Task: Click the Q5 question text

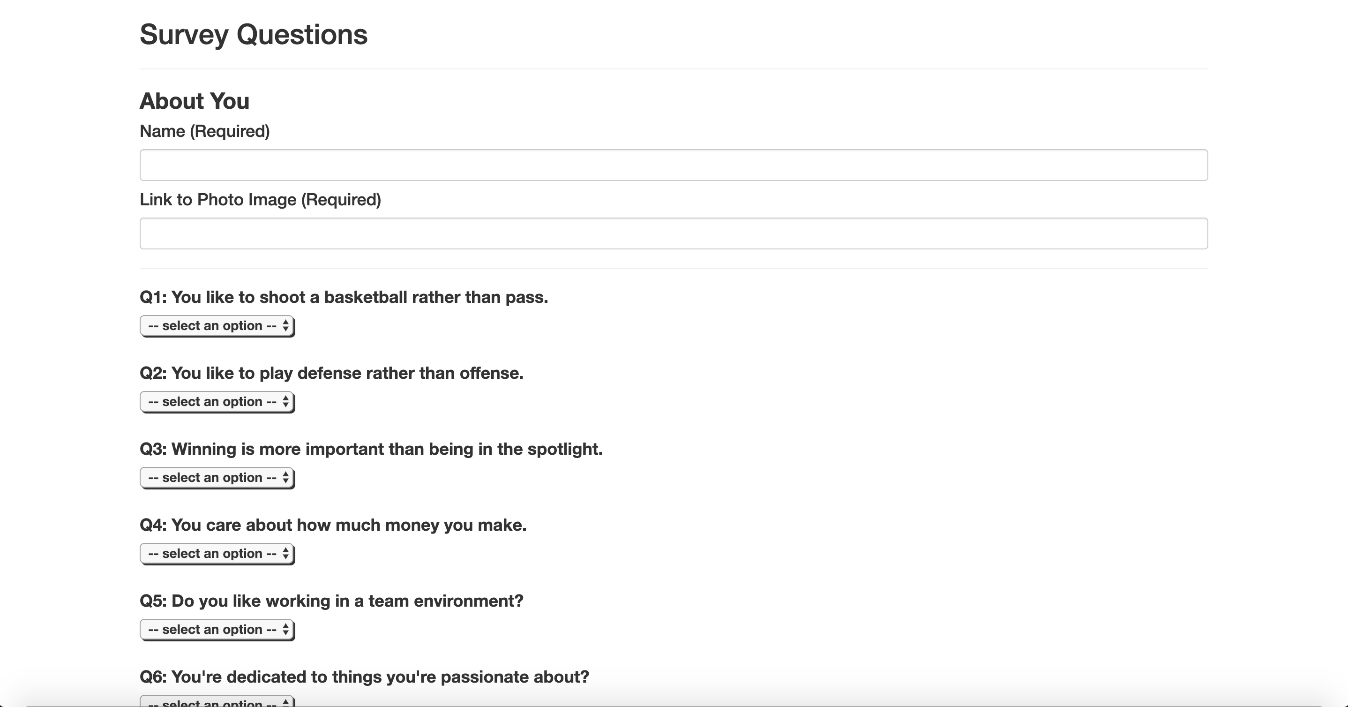Action: point(331,601)
